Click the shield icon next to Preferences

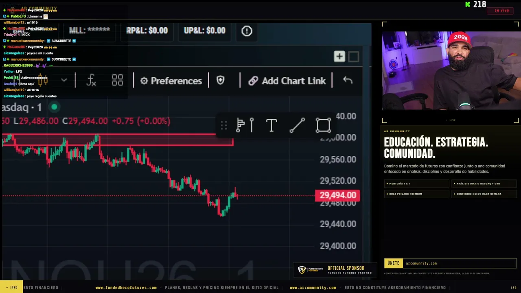point(221,81)
